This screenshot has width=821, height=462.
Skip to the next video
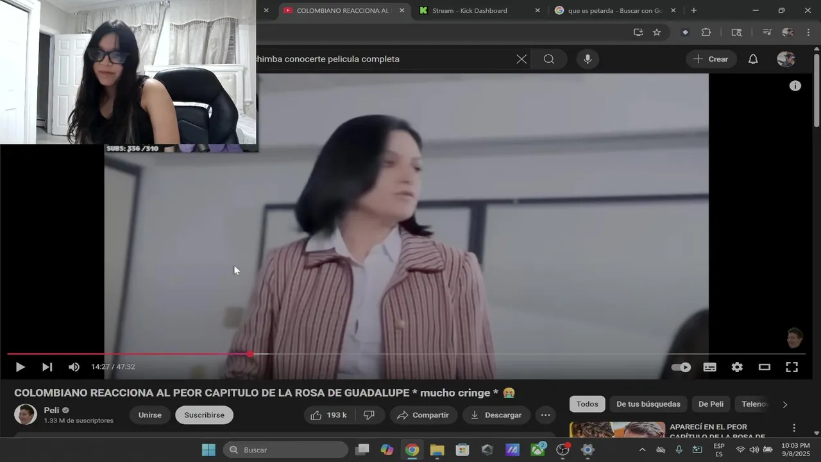(x=47, y=367)
